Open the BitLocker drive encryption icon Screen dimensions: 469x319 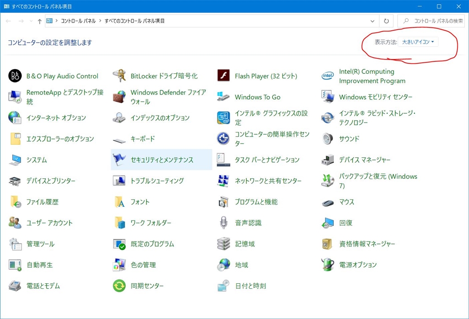pos(119,76)
